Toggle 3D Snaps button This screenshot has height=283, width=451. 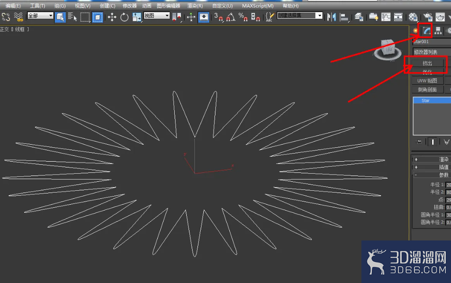[218, 17]
